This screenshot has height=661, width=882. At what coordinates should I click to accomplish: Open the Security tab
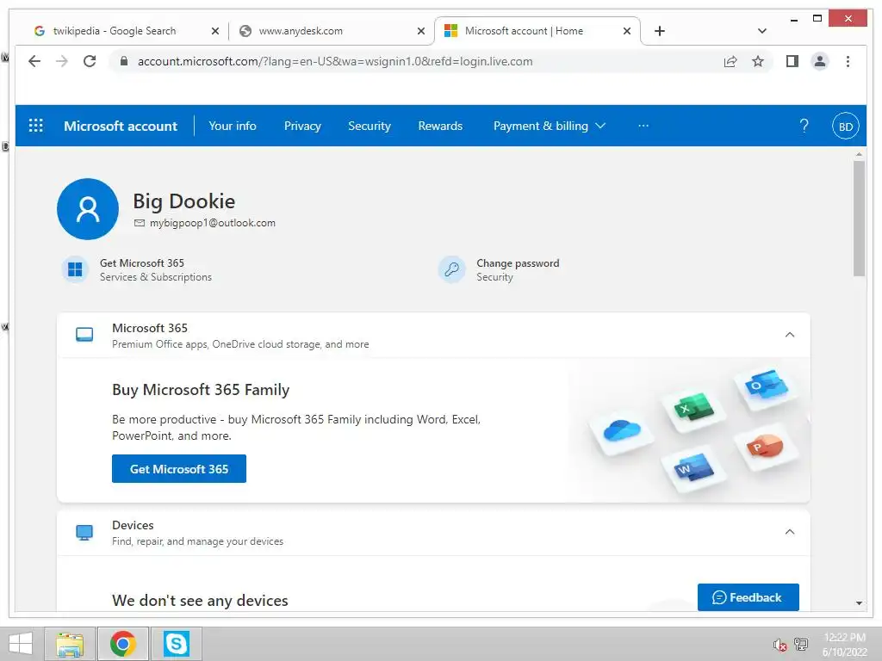pyautogui.click(x=369, y=126)
